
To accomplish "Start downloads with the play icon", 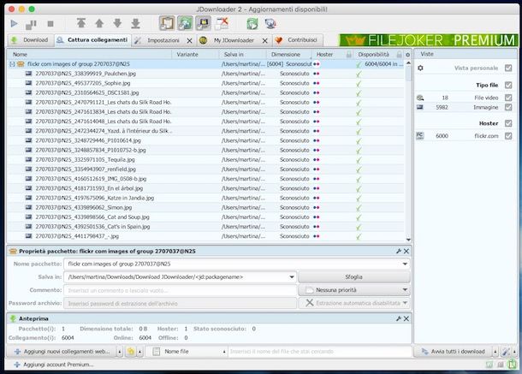I will point(14,24).
